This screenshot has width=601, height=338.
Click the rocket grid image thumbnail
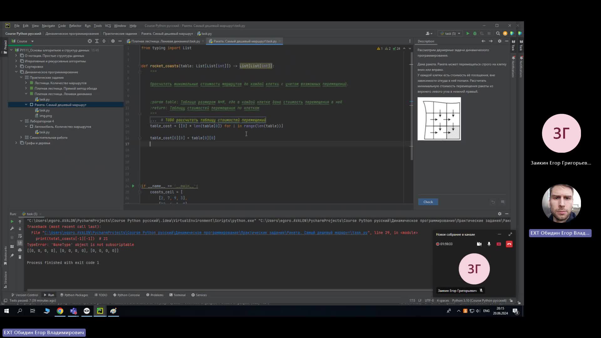(x=439, y=119)
